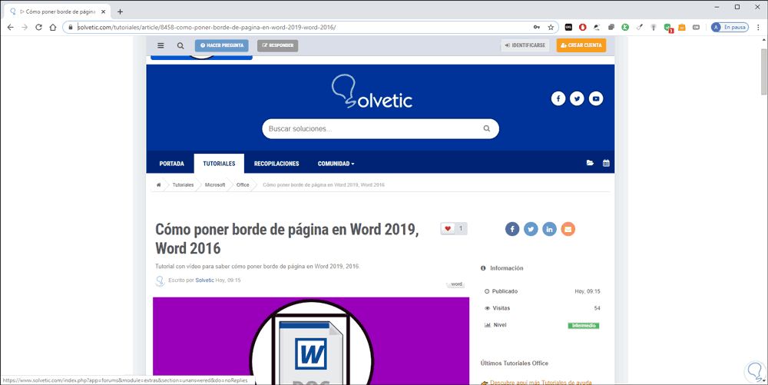Open the PORTADA tab
Screen dimensions: 768x385
point(172,164)
